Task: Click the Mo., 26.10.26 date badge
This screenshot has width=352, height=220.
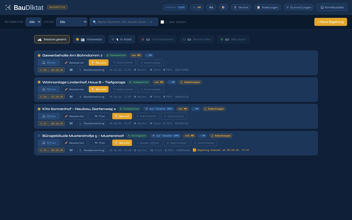Action: (x=51, y=70)
